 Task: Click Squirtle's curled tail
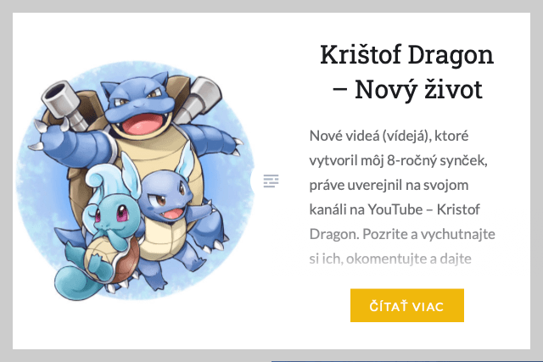(75, 282)
